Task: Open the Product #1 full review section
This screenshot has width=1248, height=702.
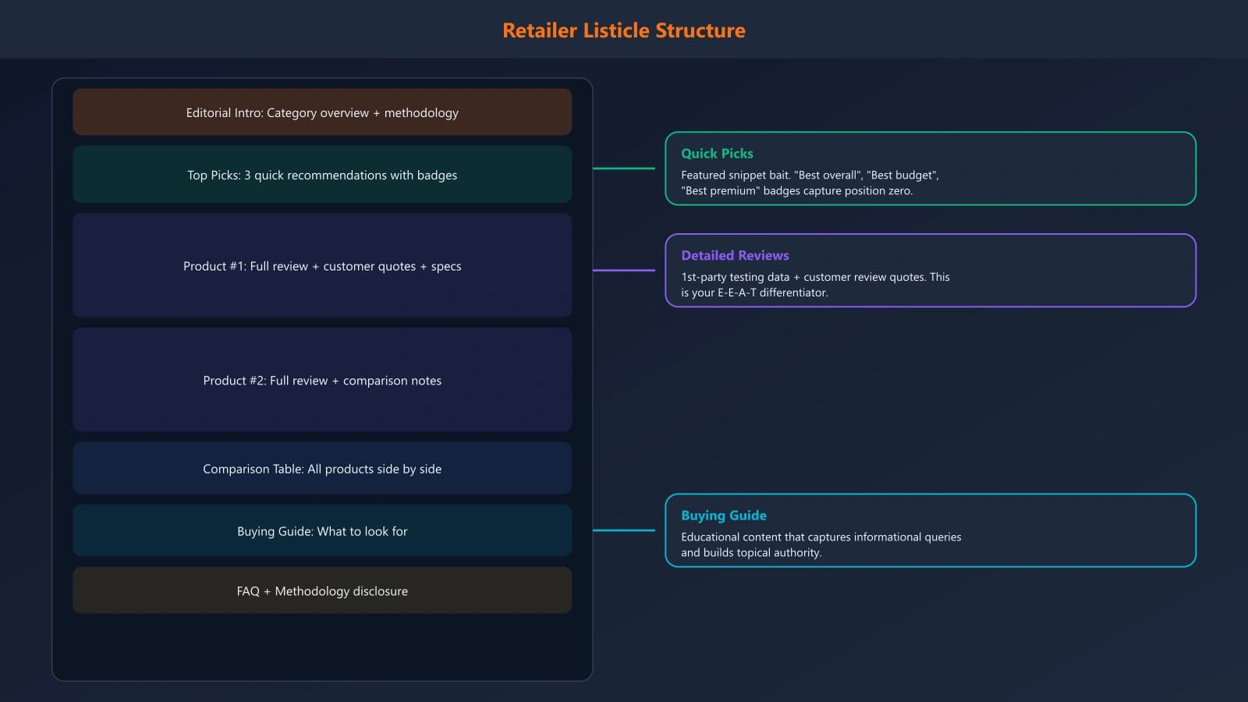Action: [322, 266]
